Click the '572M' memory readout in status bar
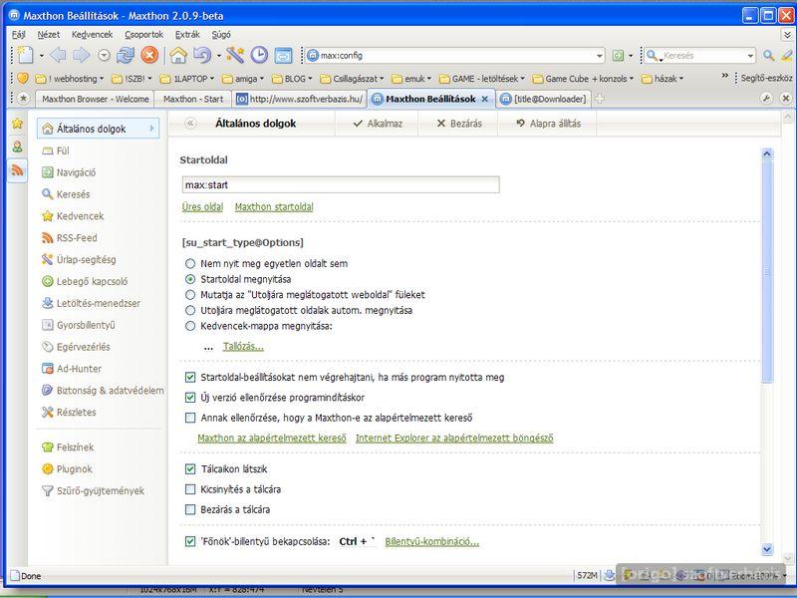The height and width of the screenshot is (598, 797). coord(587,576)
